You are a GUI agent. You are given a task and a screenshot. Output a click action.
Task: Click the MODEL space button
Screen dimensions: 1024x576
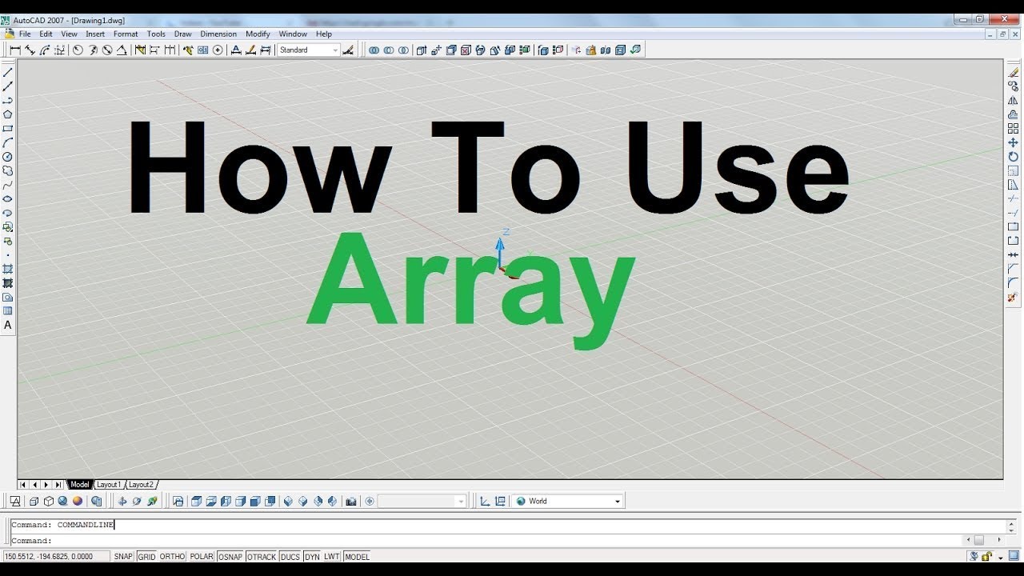pyautogui.click(x=357, y=557)
